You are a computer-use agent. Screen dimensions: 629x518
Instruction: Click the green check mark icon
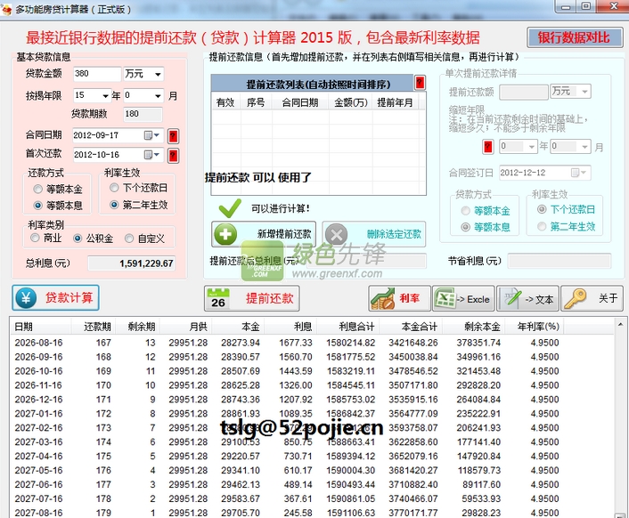click(x=230, y=208)
